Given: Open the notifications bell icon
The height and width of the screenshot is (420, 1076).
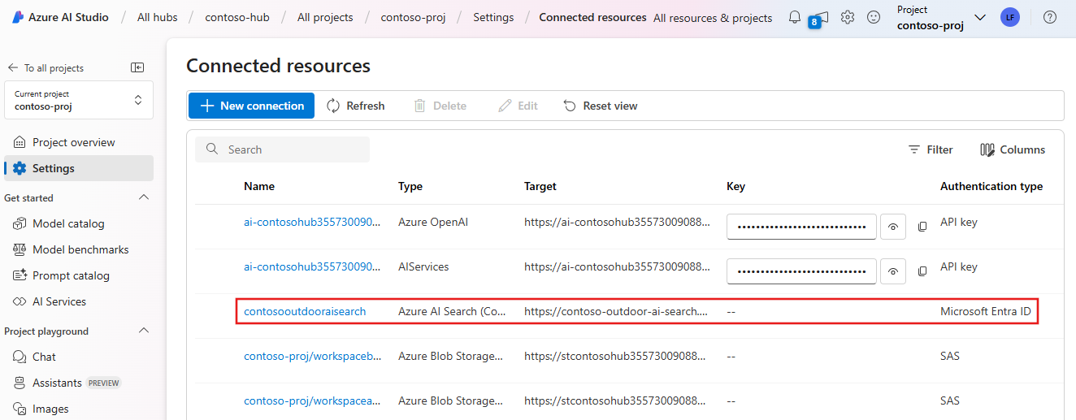Looking at the screenshot, I should coord(795,17).
